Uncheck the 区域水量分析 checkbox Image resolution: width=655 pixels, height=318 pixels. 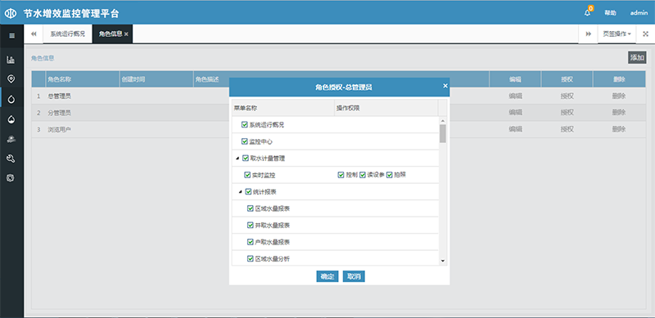251,258
